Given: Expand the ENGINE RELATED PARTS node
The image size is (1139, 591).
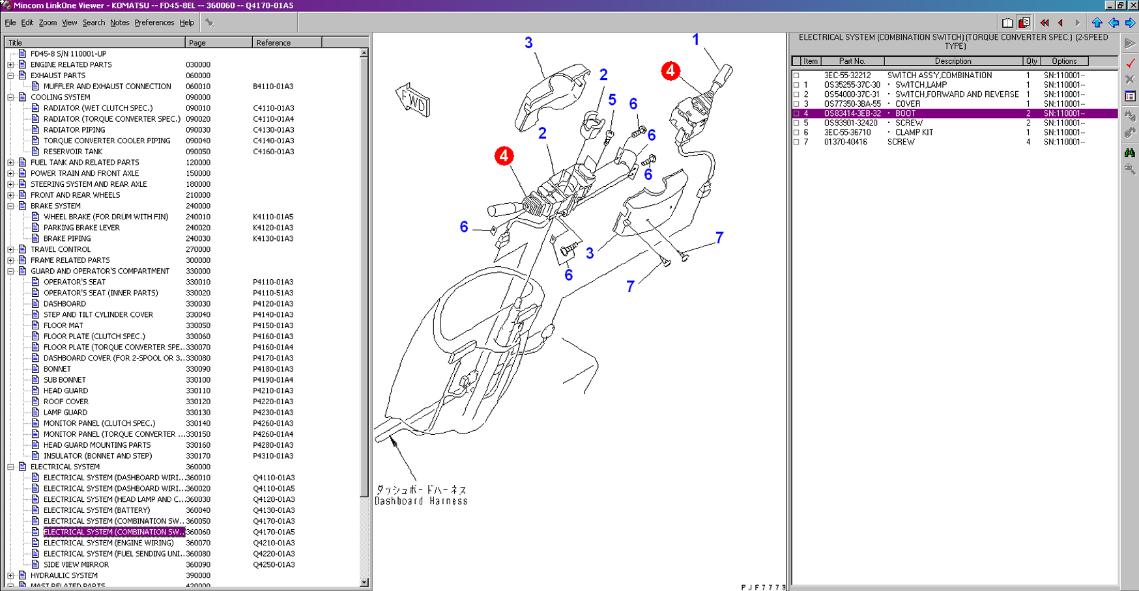Looking at the screenshot, I should pyautogui.click(x=10, y=65).
